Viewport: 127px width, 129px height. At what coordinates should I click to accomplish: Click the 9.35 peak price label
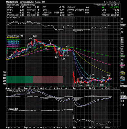[35, 36]
